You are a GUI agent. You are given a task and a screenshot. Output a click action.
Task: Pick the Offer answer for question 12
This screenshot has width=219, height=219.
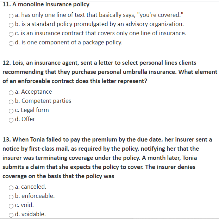[x=11, y=120]
